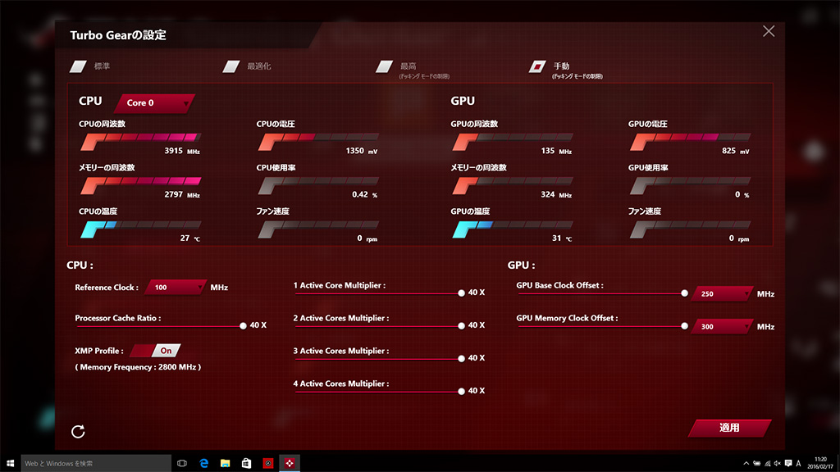Click the Memory Frequency : 2800 MHz text

point(138,367)
